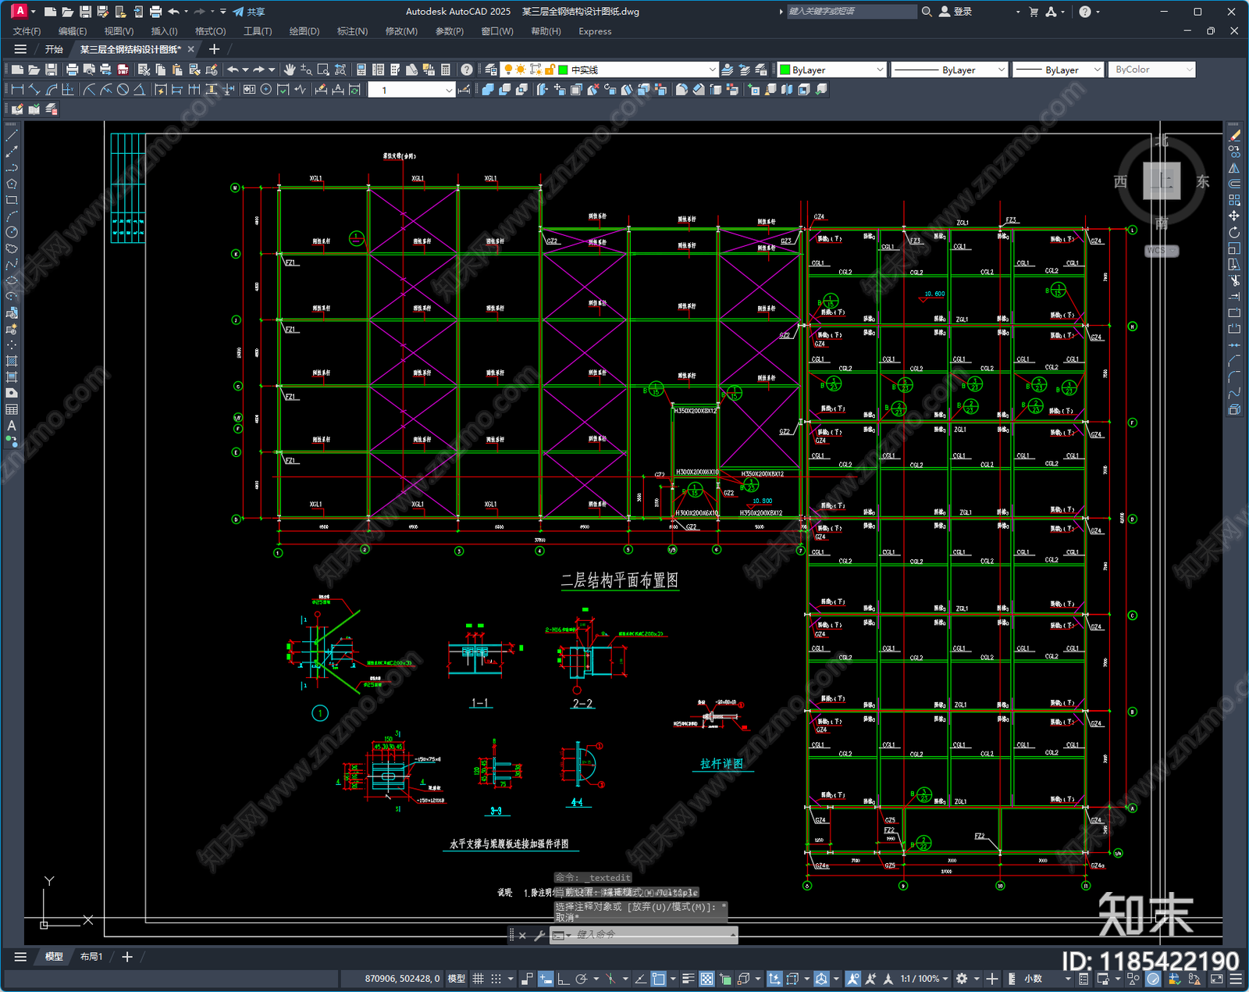Open the color control ByLayer dropdown
This screenshot has height=992, width=1249.
click(x=831, y=70)
